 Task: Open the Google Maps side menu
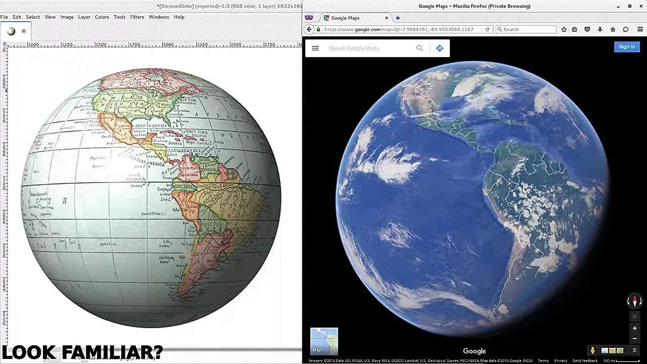click(x=315, y=48)
